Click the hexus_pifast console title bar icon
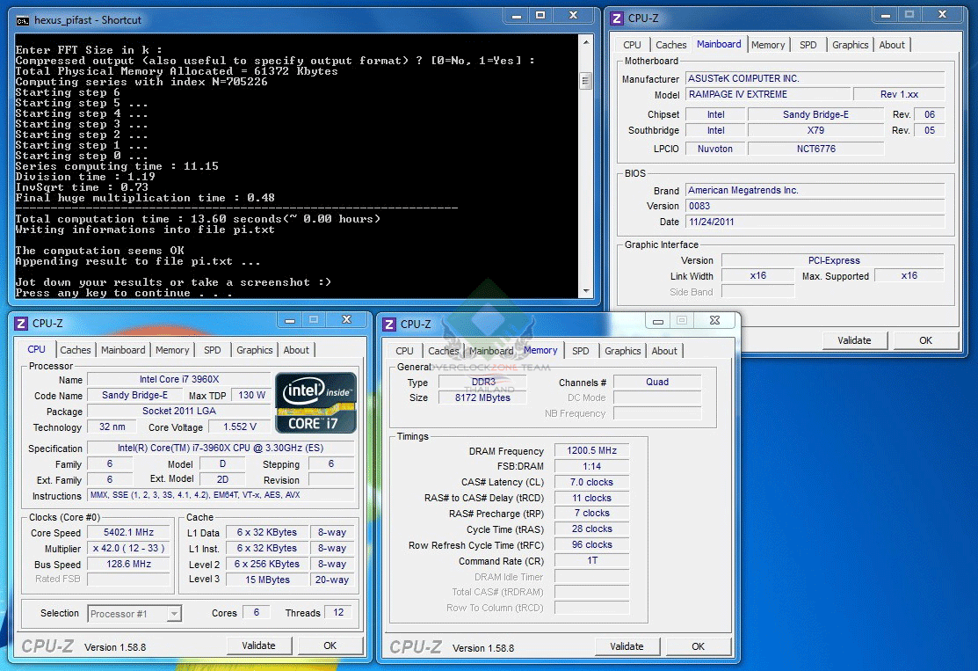 coord(23,20)
